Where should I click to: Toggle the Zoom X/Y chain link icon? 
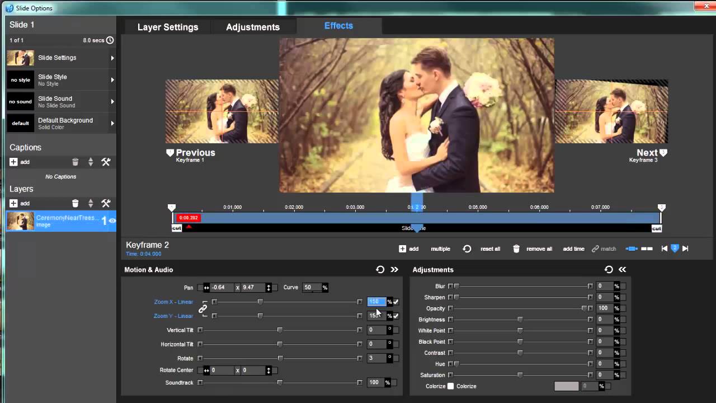(202, 308)
